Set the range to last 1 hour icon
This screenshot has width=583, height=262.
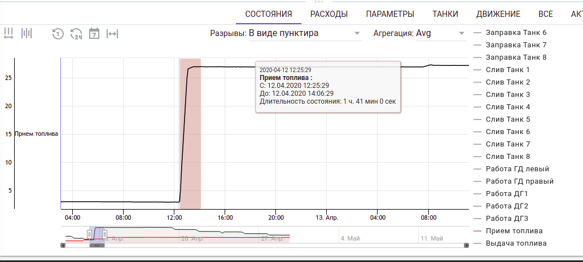coord(57,33)
